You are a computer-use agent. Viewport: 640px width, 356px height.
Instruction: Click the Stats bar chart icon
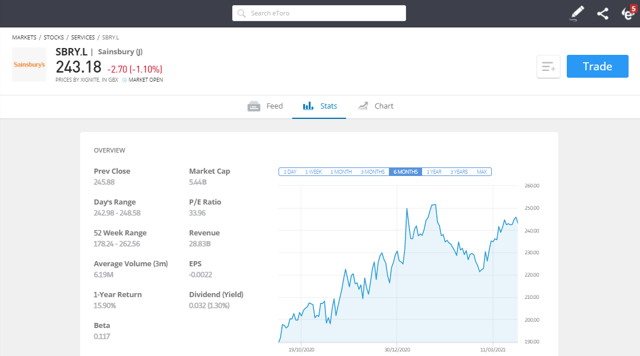308,106
